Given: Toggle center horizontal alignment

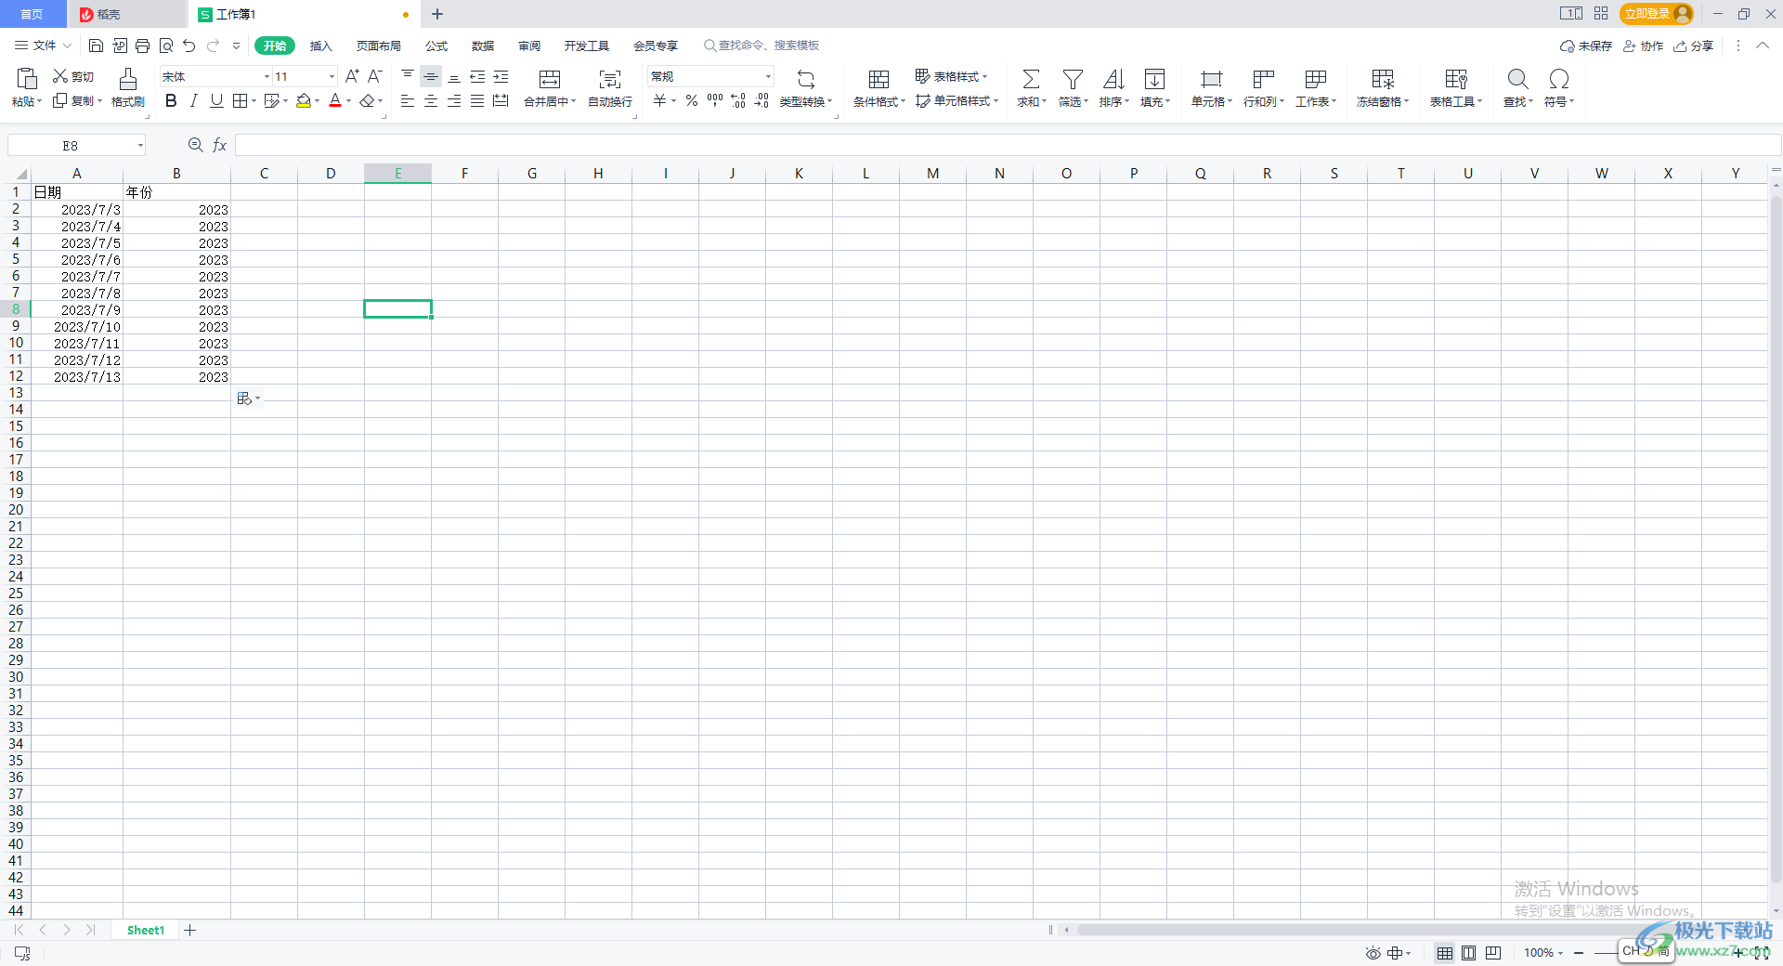Looking at the screenshot, I should [x=431, y=100].
